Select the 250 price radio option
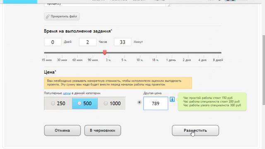Image resolution: width=265 pixels, height=149 pixels. click(53, 103)
